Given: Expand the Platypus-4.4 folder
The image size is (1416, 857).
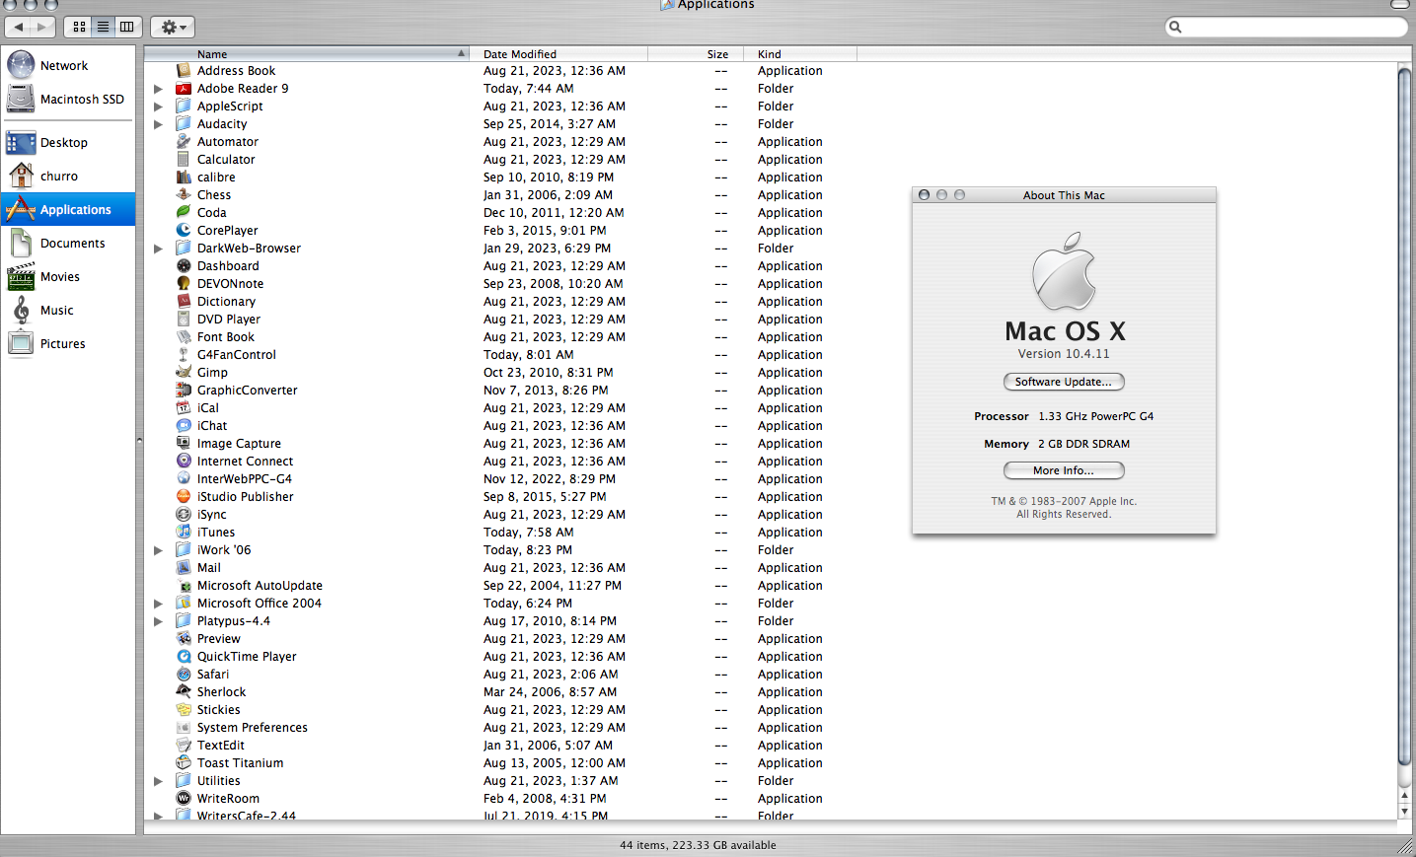Looking at the screenshot, I should click(158, 621).
